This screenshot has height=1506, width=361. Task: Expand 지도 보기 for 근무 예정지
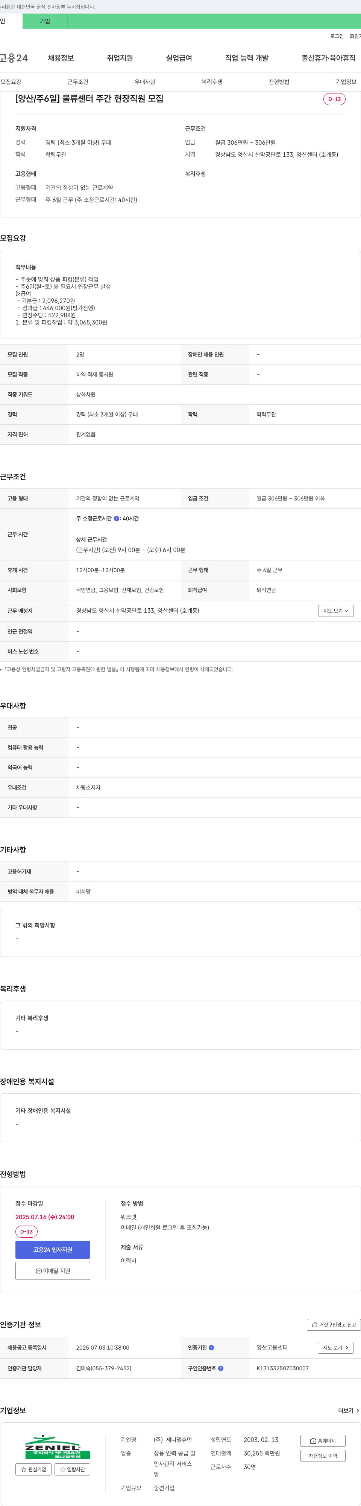point(336,611)
